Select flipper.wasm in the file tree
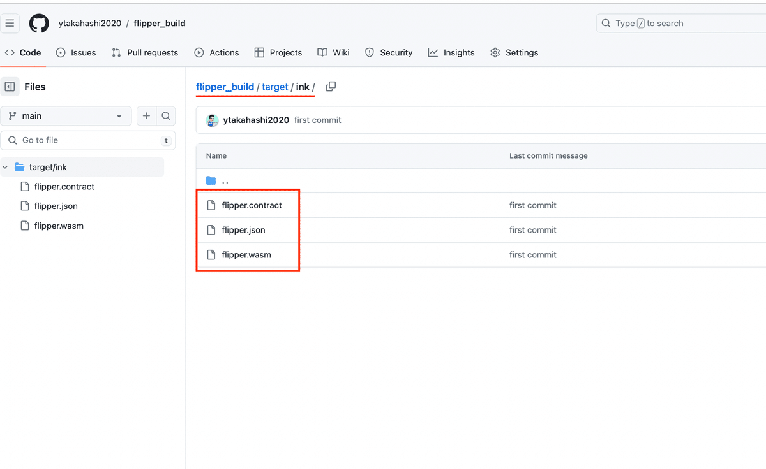This screenshot has height=469, width=766. pyautogui.click(x=59, y=226)
